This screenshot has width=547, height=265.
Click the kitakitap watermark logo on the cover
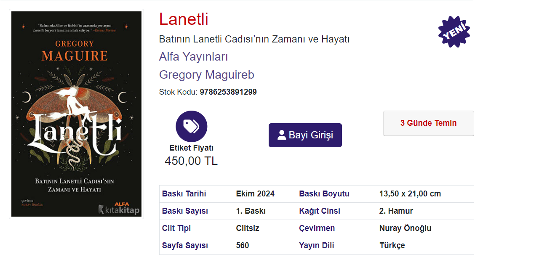119,209
